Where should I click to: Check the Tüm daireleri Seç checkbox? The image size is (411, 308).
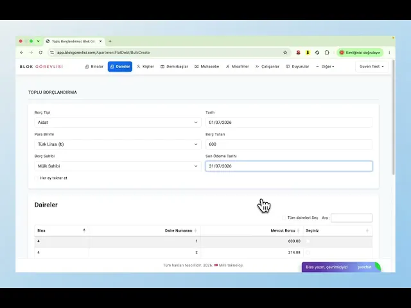284,218
